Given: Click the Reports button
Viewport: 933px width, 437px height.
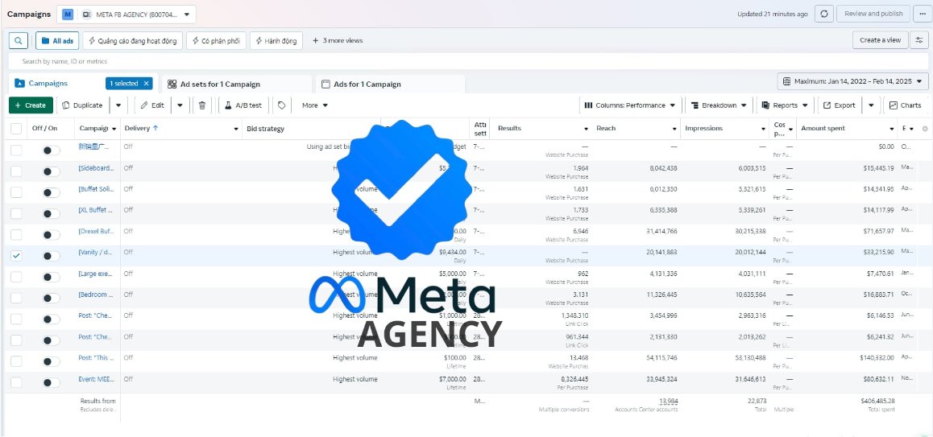Looking at the screenshot, I should click(785, 105).
